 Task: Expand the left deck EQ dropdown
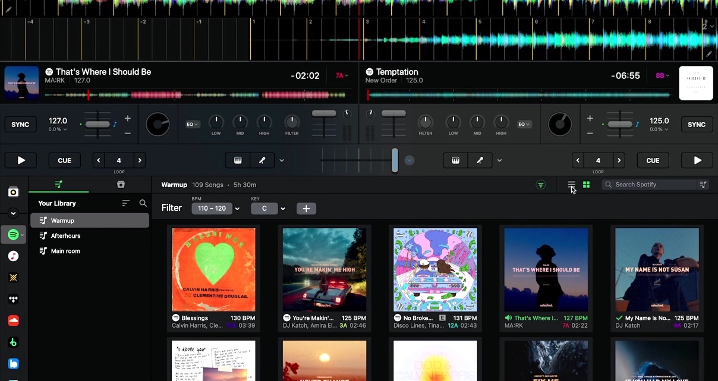[x=193, y=125]
